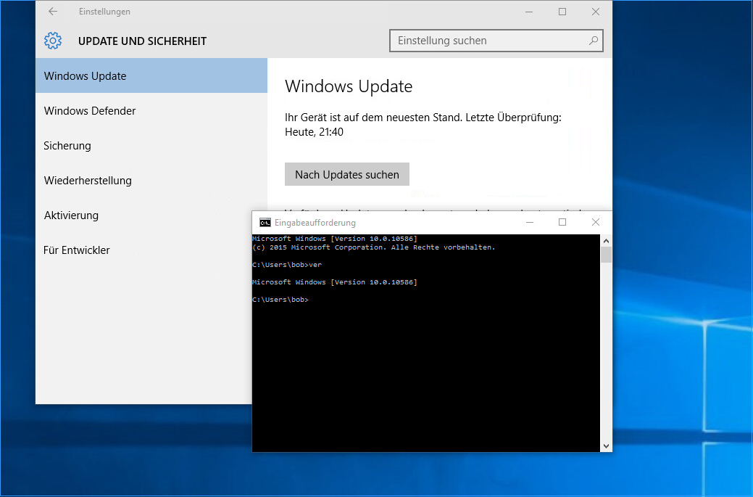
Task: Focus the Einstellung suchen search field
Action: click(x=496, y=41)
